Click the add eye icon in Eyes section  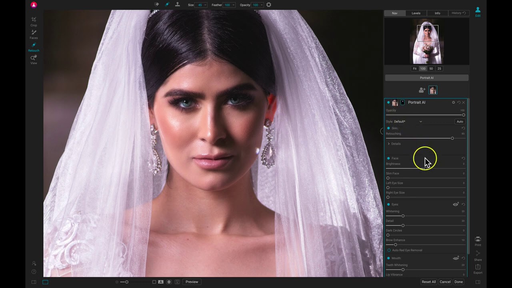(x=456, y=204)
